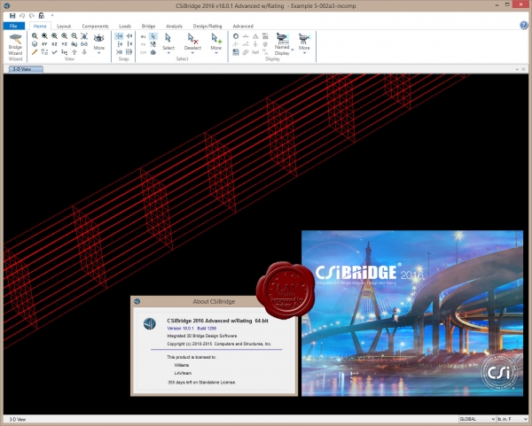Switch to XY plane view
532x426 pixels.
pos(44,44)
